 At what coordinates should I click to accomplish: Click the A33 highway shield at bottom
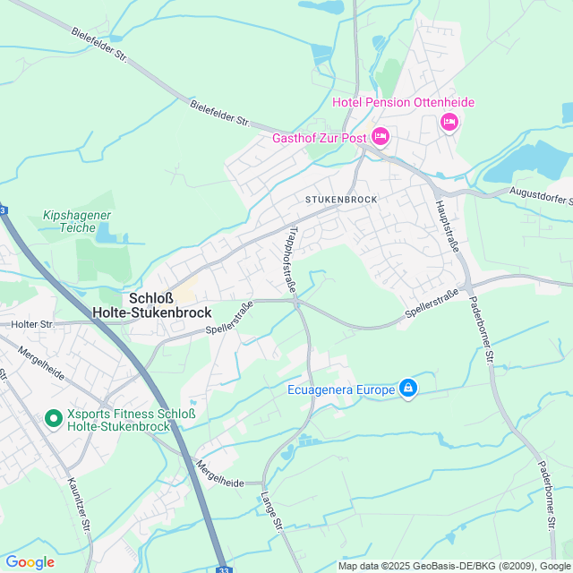coord(224,569)
